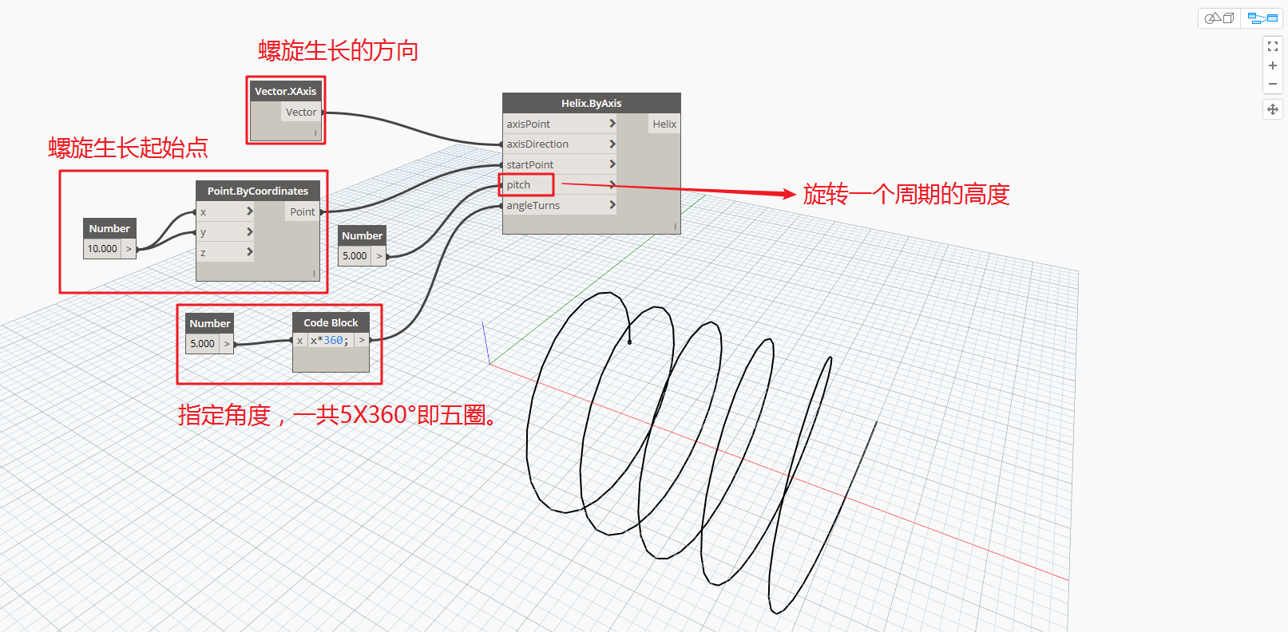Expand the axisDirection input chevron
Viewport: 1288px width, 632px height.
(x=612, y=144)
